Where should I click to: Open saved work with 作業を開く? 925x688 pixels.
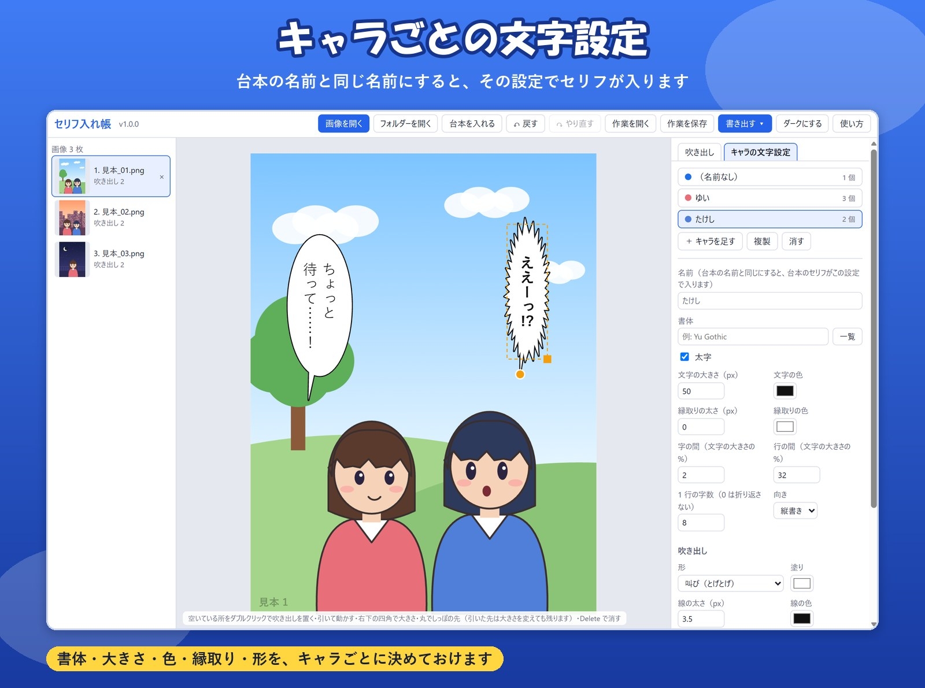click(630, 124)
